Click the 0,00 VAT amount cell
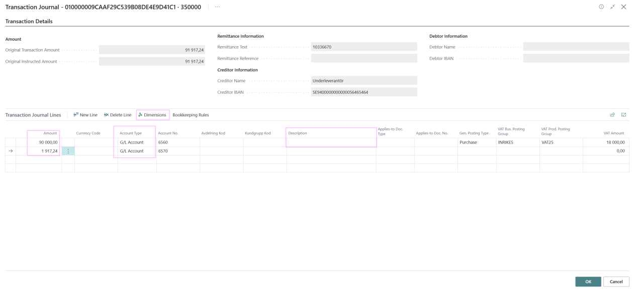This screenshot has width=633, height=291. pos(606,151)
